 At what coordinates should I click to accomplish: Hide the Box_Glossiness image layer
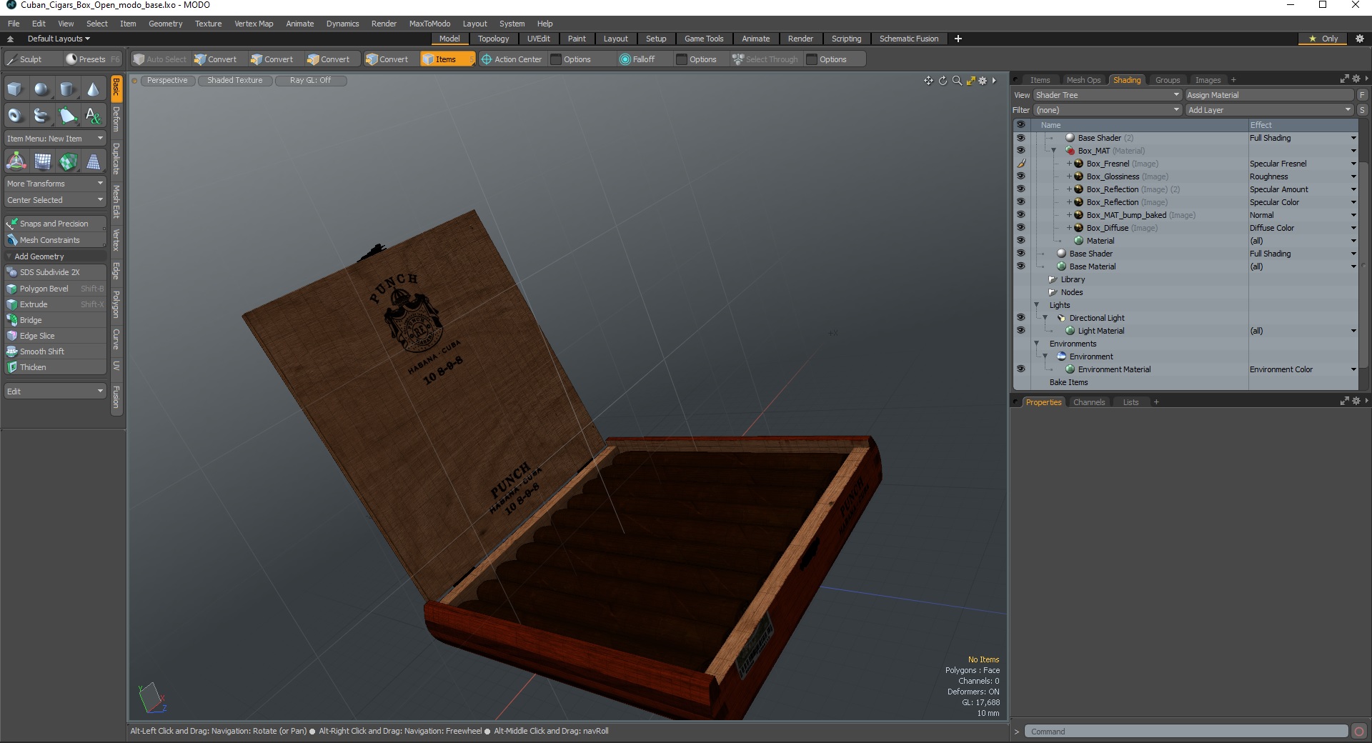tap(1020, 176)
